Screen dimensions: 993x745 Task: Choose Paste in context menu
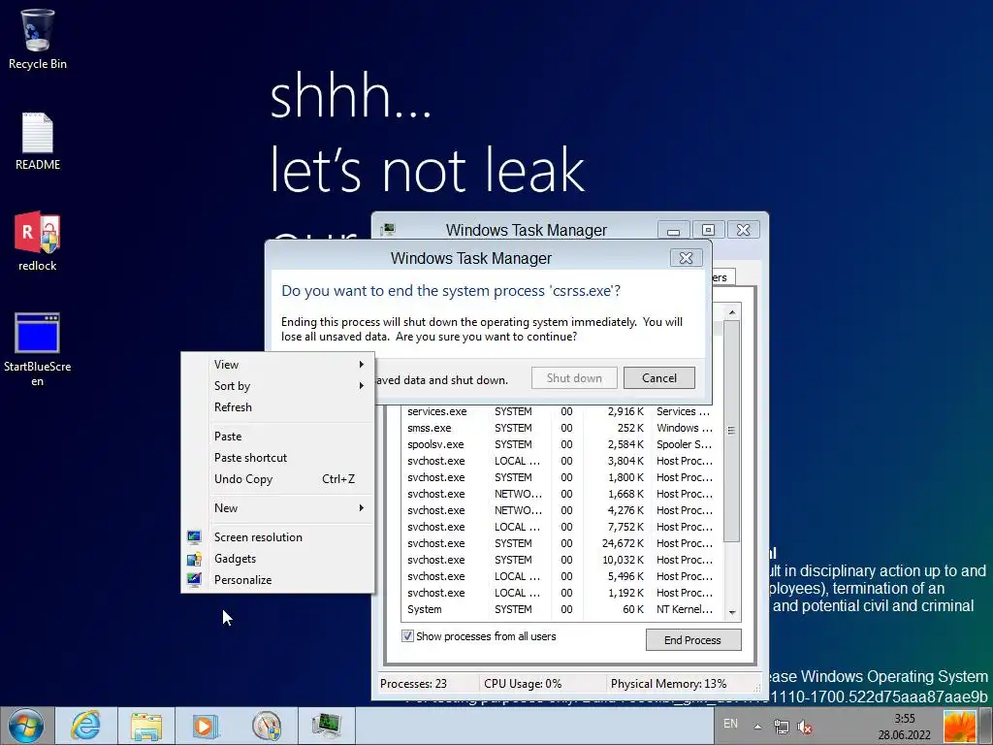coord(278,437)
